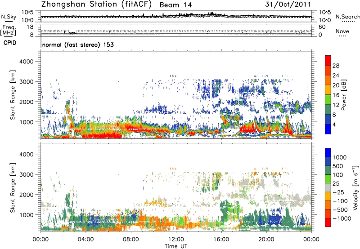Click the gray segment of velocity colorbar
Screen dimensions: 360x249
point(328,188)
